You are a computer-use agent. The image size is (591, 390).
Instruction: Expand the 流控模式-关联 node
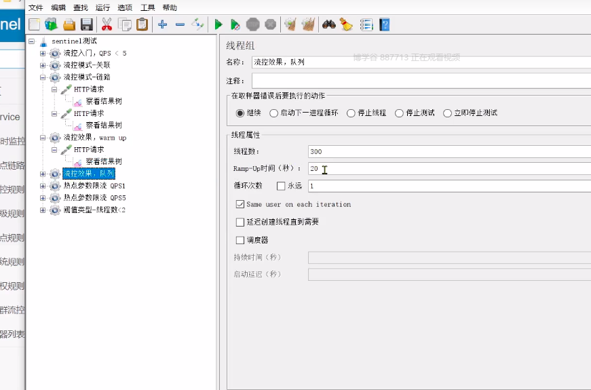click(x=43, y=66)
